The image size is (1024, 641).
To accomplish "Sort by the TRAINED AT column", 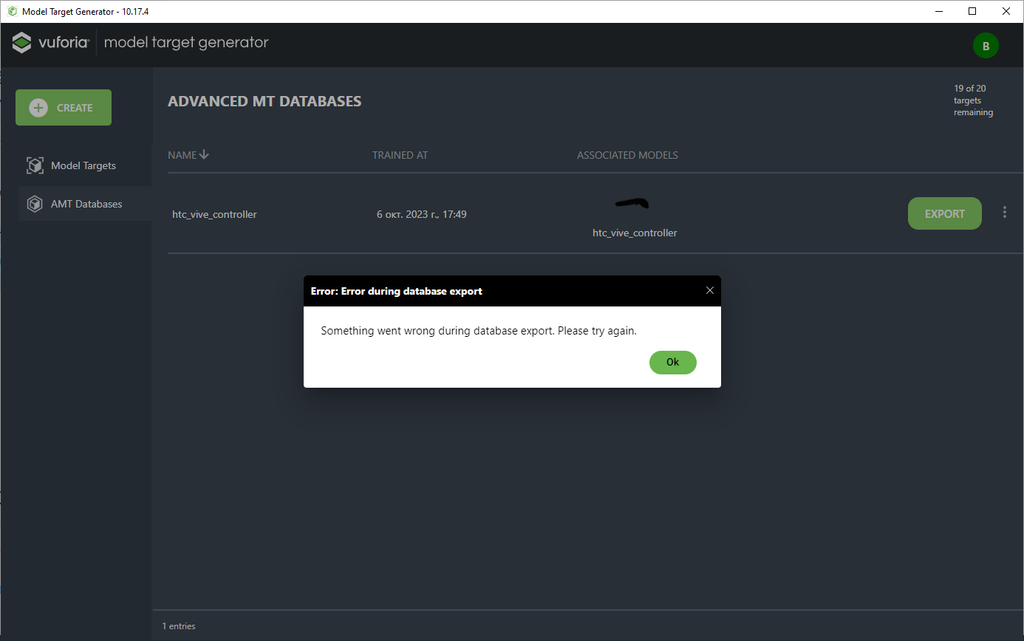I will (x=400, y=154).
